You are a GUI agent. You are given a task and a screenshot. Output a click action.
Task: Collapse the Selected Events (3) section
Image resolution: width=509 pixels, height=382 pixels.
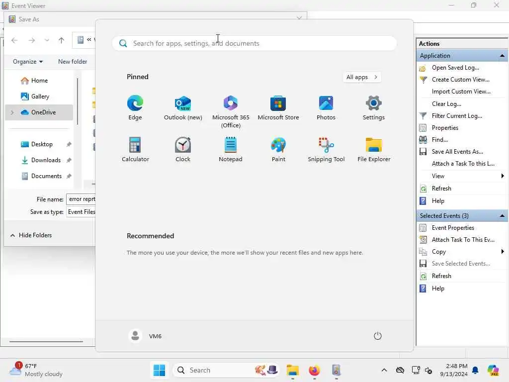tap(502, 216)
